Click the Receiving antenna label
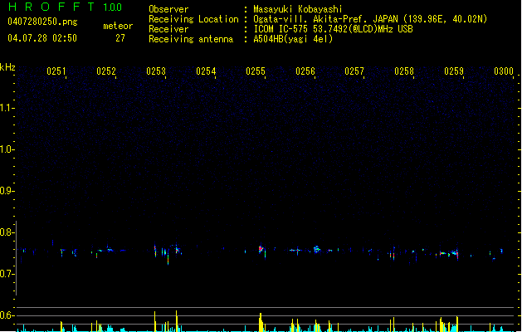Image resolution: width=522 pixels, height=332 pixels. coord(191,39)
